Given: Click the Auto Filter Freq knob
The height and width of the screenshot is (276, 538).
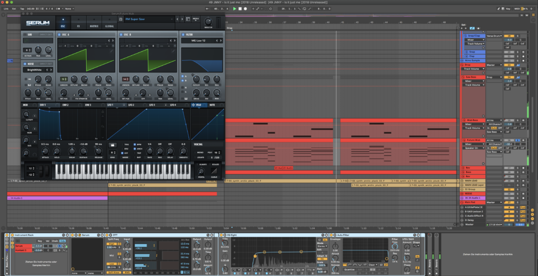Looking at the screenshot, I should 395,246.
